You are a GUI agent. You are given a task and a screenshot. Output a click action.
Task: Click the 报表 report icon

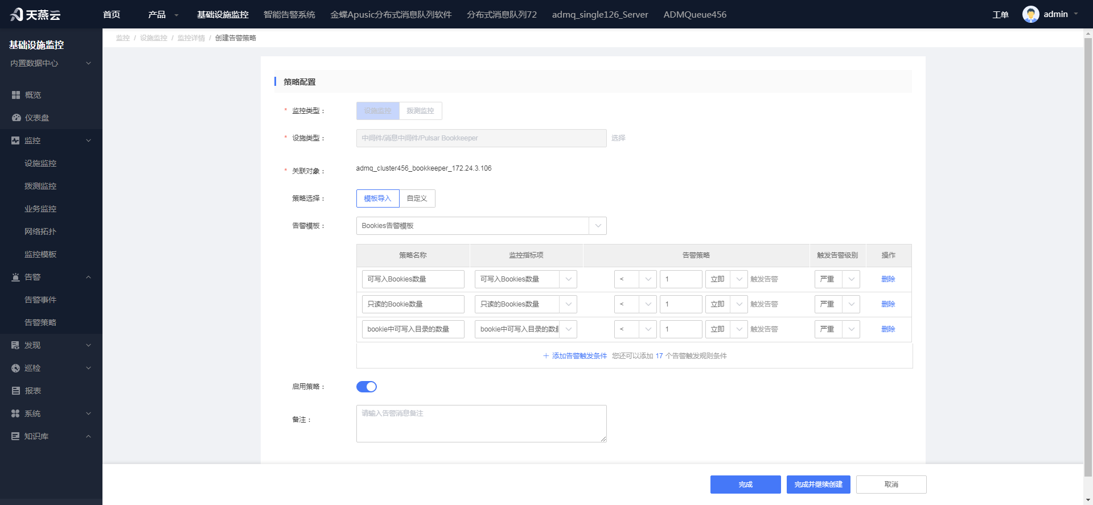click(15, 391)
